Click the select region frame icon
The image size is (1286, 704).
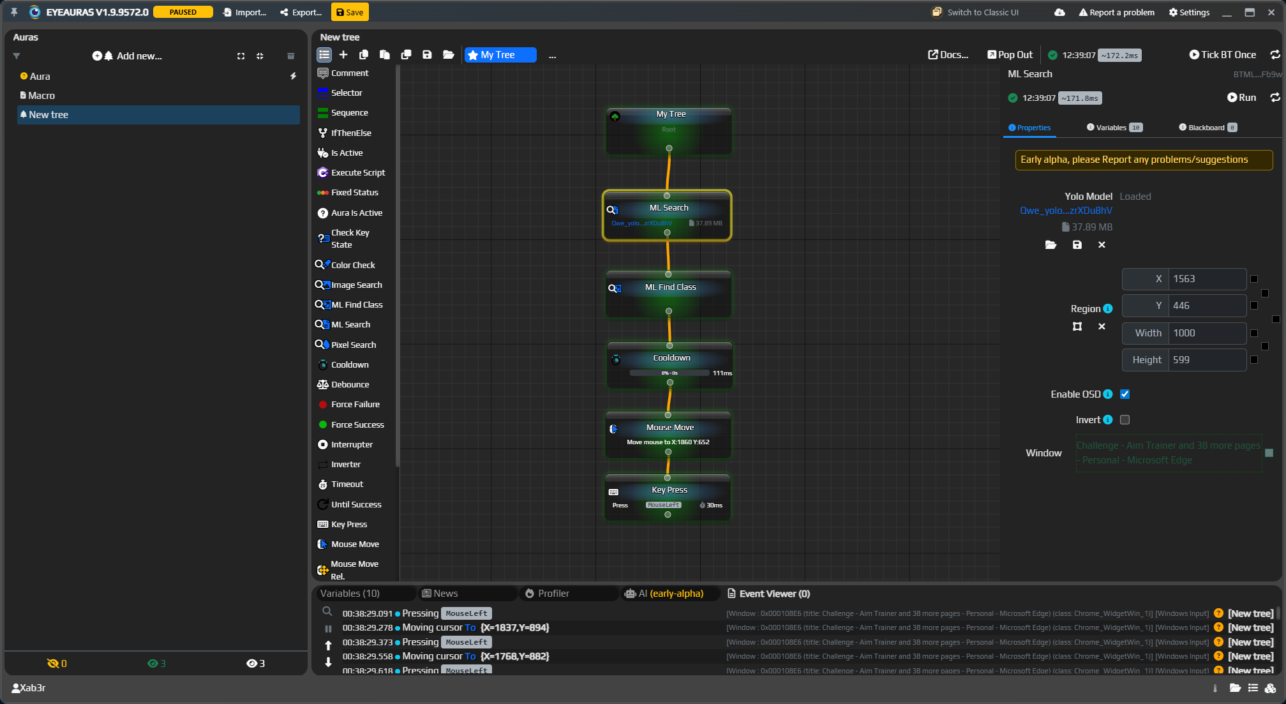coord(1077,327)
